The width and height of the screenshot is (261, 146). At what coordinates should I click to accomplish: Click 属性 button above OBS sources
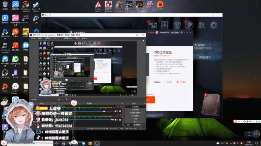pyautogui.click(x=61, y=100)
